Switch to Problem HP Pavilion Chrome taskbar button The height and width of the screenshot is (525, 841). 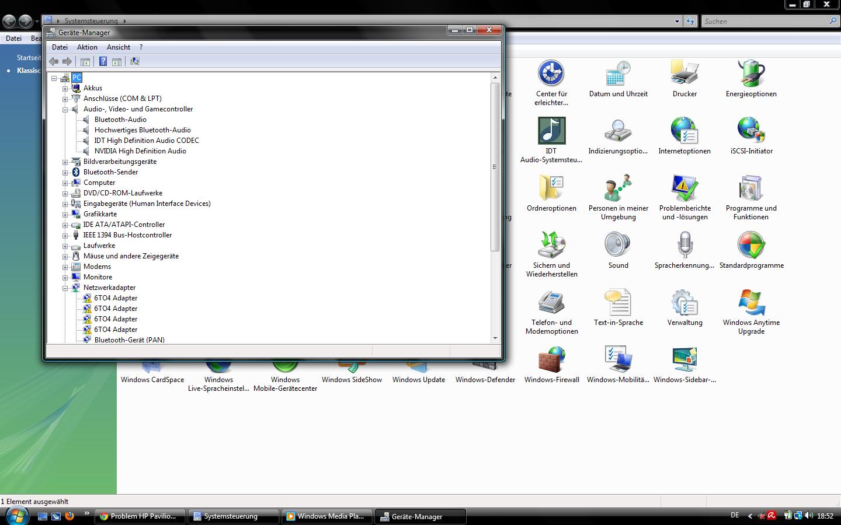140,516
